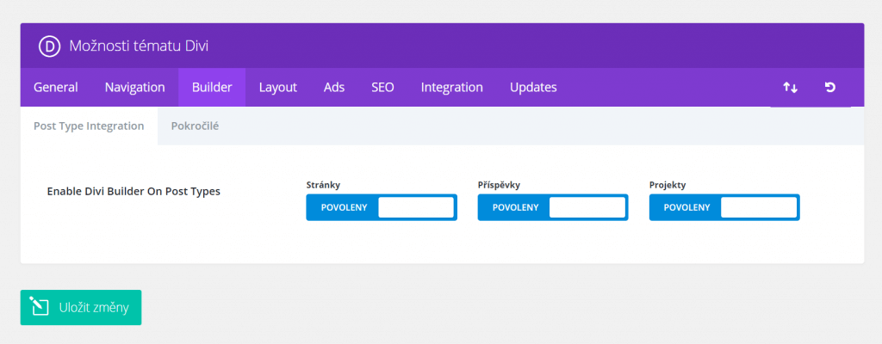Toggle Divi Builder for Projekty

click(x=724, y=207)
